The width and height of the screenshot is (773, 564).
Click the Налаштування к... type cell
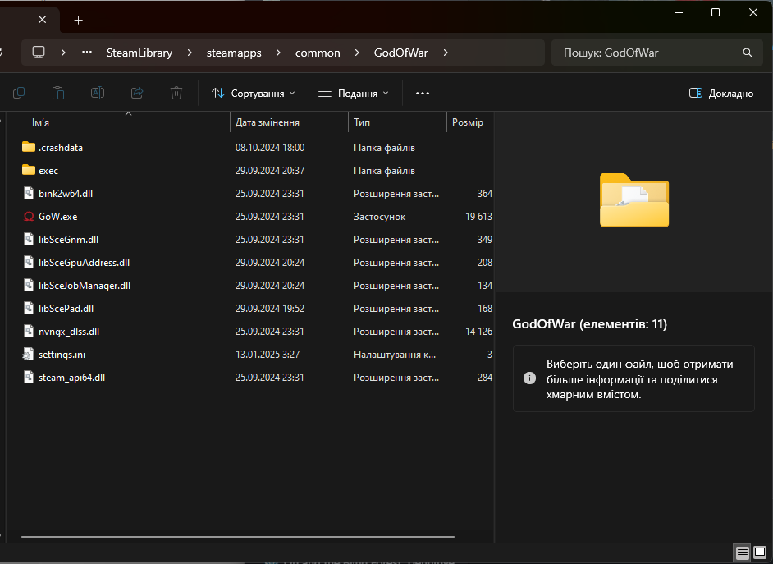point(395,355)
